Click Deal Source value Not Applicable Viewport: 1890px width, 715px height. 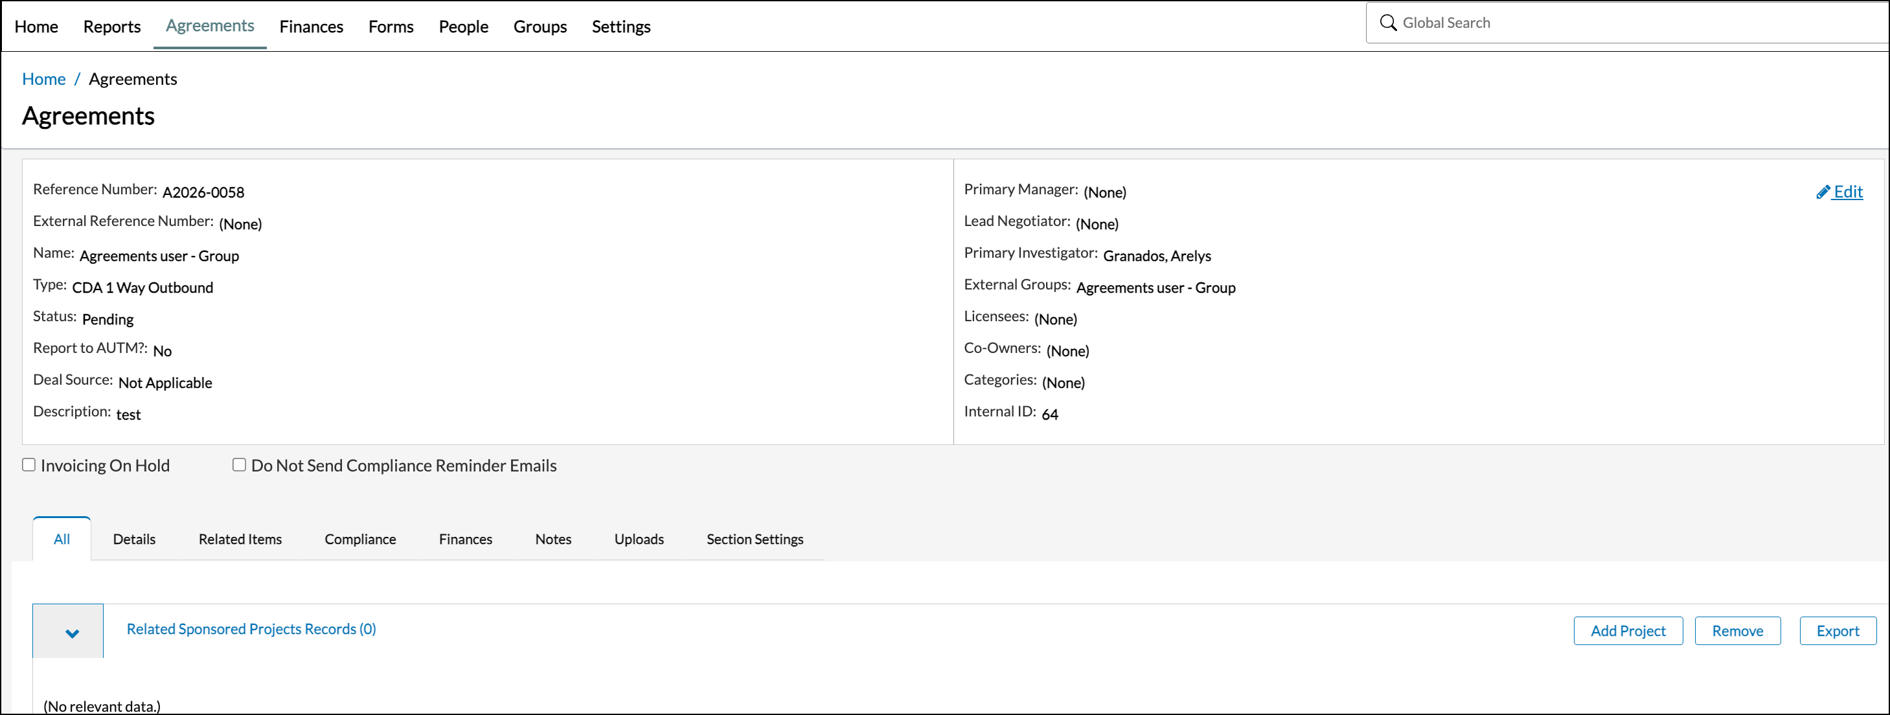pyautogui.click(x=165, y=383)
